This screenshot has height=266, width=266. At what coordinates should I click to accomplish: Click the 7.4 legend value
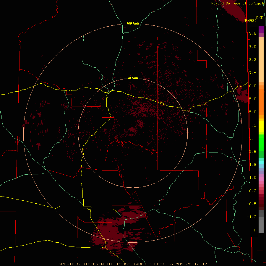tap(253, 73)
